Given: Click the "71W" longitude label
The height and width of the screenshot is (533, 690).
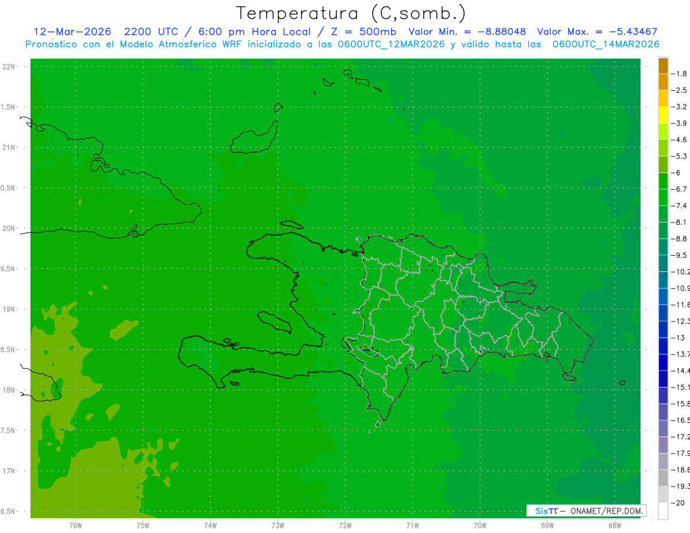Looking at the screenshot, I should pos(412,526).
